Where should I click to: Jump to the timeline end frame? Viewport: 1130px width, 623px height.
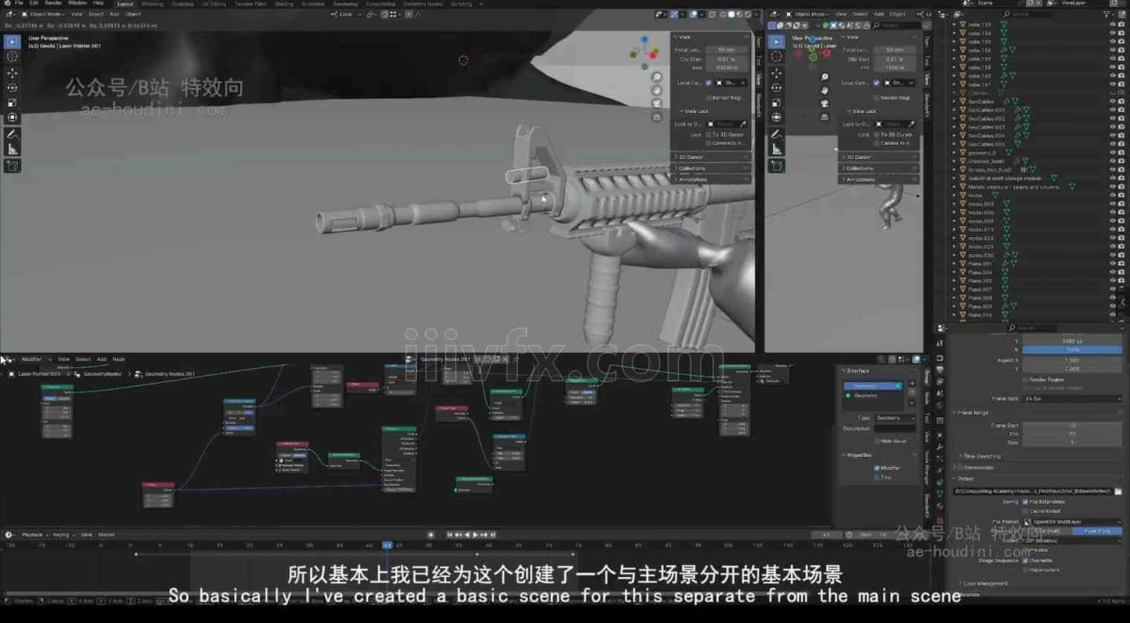(492, 535)
